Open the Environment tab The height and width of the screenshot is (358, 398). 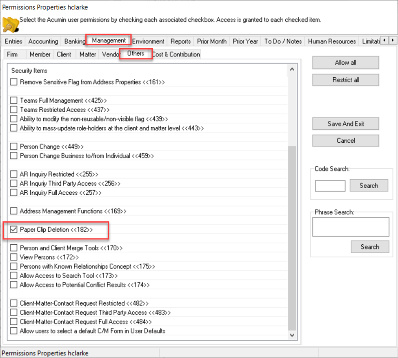148,41
